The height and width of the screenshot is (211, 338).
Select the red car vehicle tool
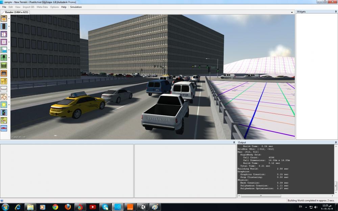(x=4, y=128)
